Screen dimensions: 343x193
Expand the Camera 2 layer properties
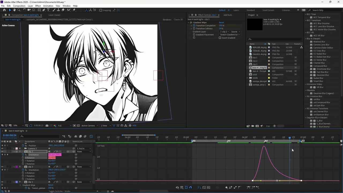click(x=14, y=149)
